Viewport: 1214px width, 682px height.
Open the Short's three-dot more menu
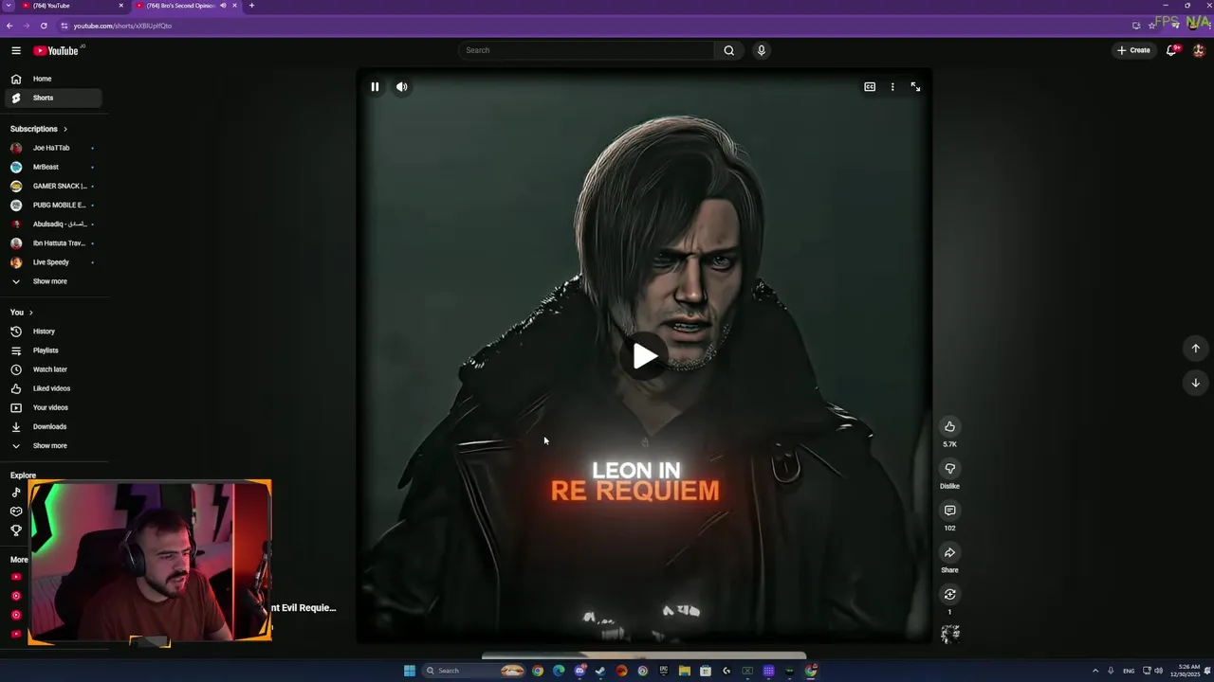[x=892, y=87]
